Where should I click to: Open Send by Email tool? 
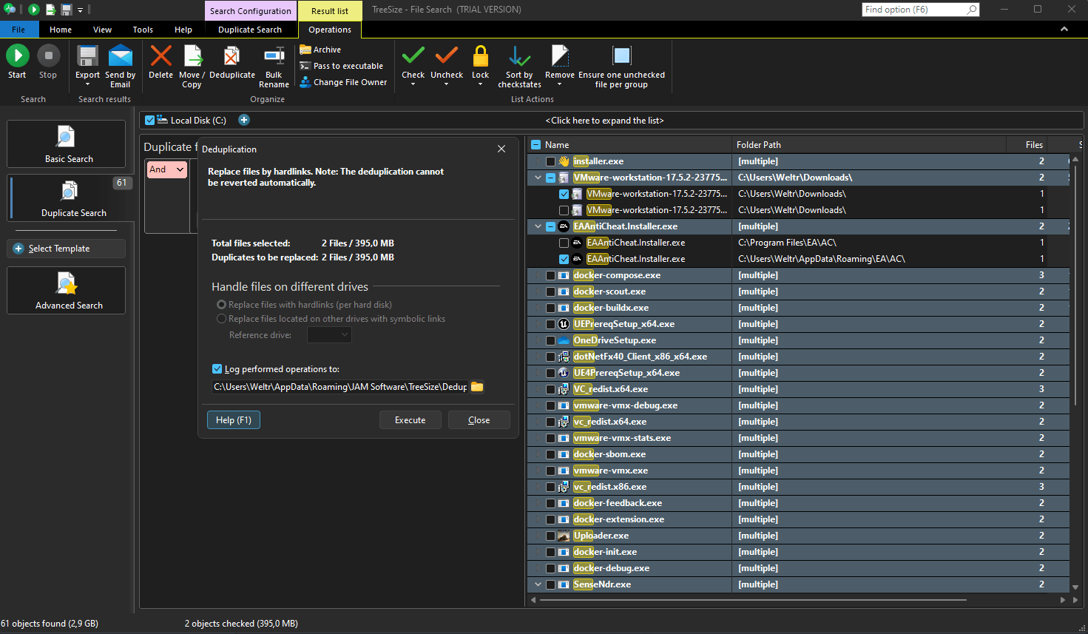[120, 58]
